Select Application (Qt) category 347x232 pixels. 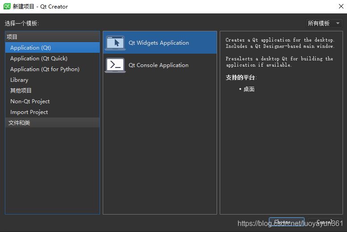[30, 48]
